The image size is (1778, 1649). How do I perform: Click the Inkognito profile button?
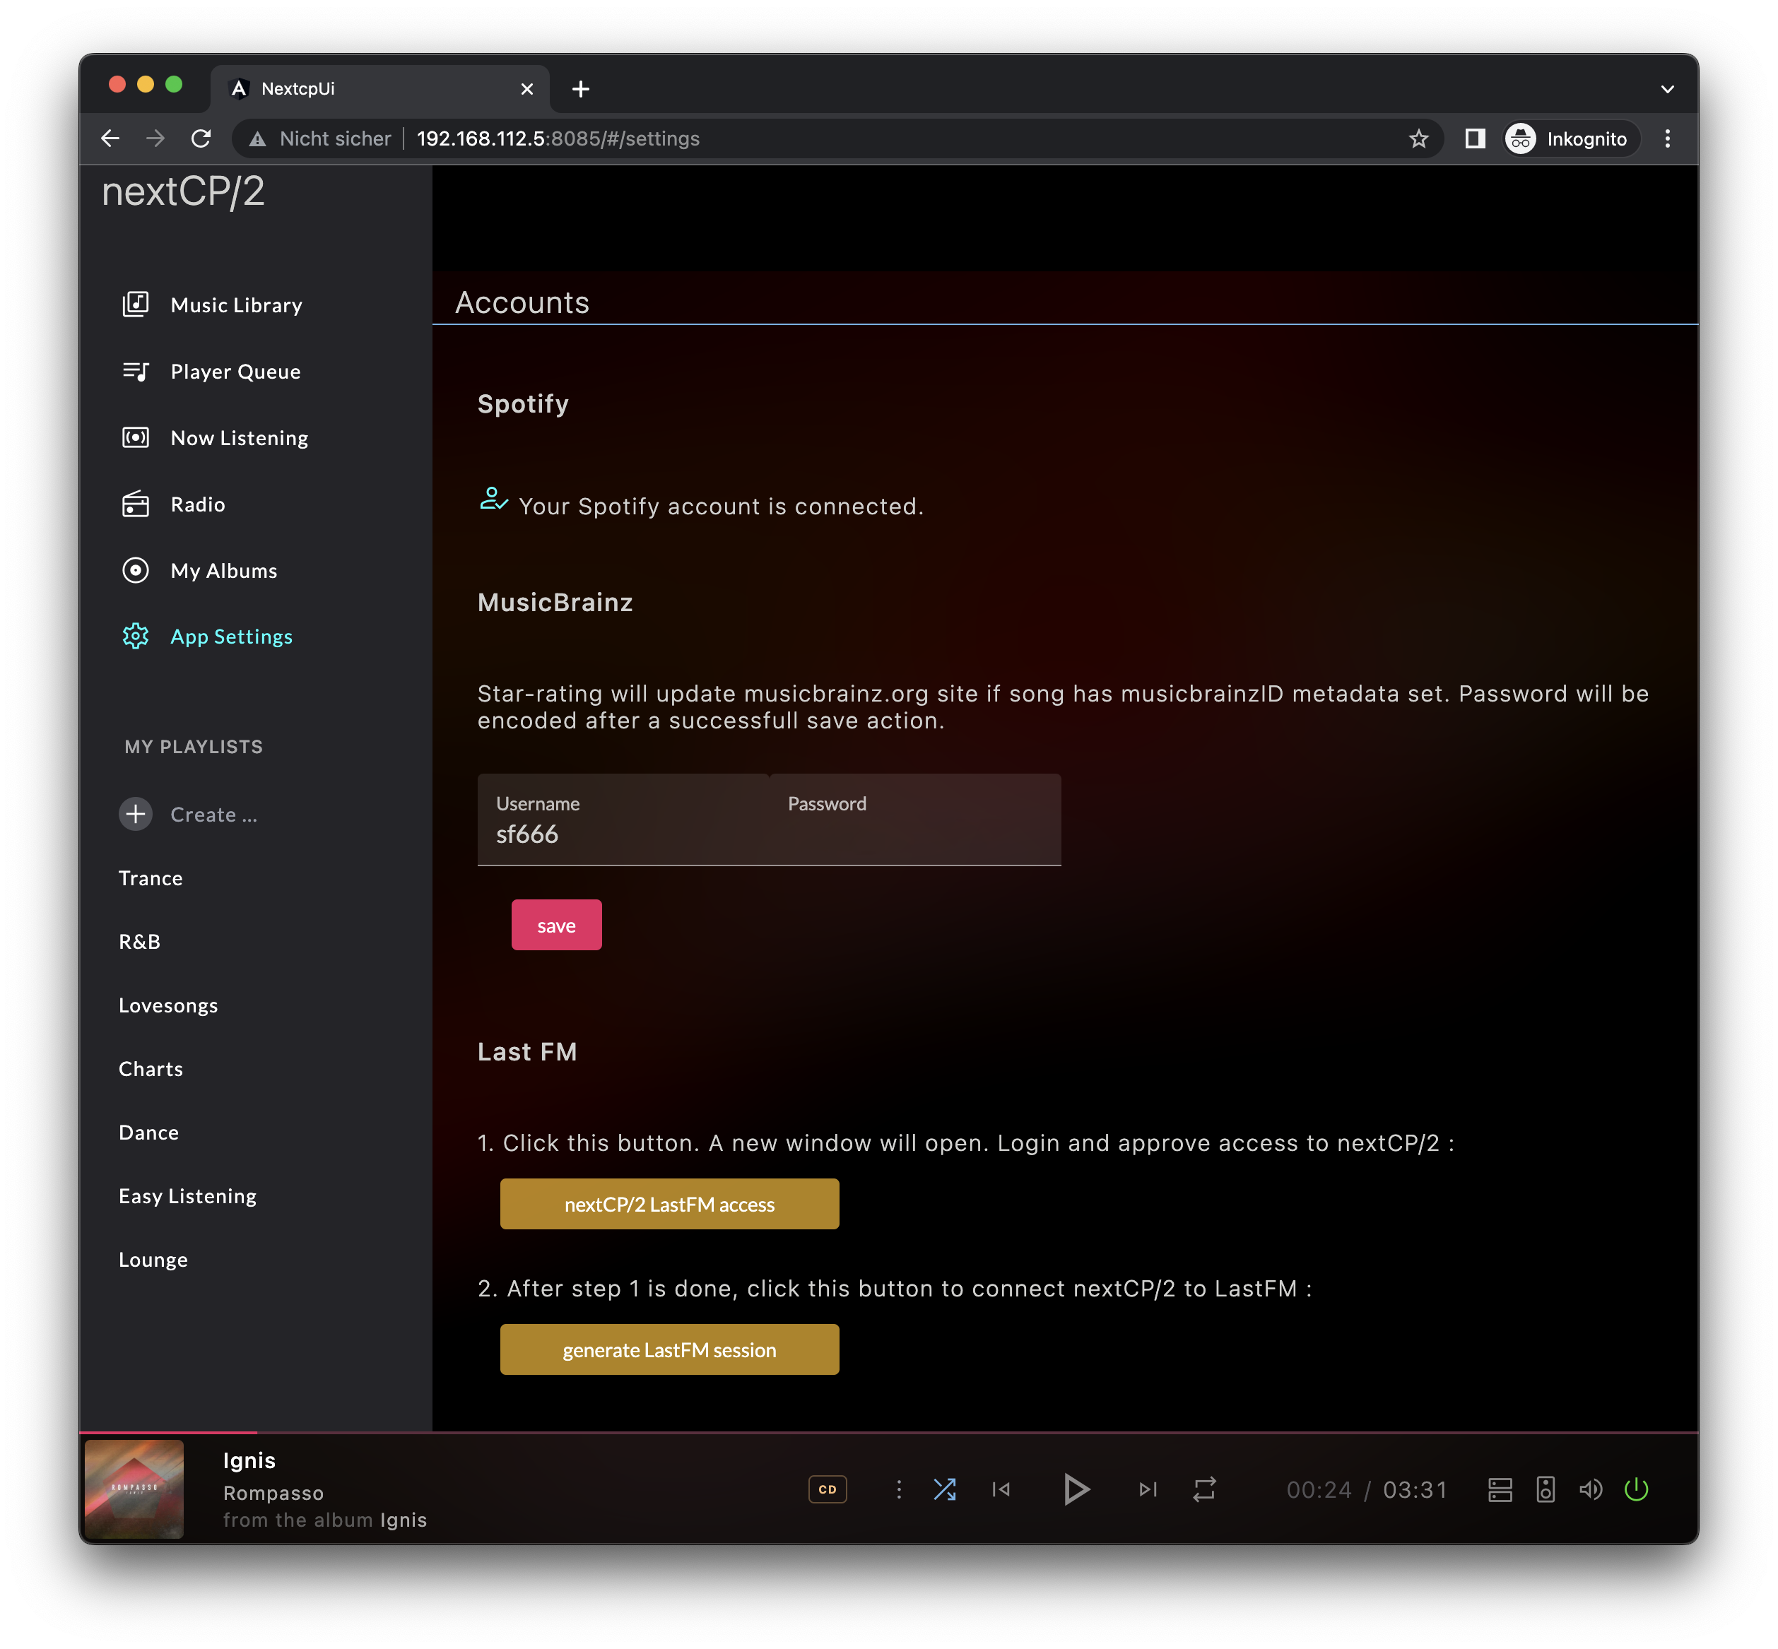point(1572,138)
